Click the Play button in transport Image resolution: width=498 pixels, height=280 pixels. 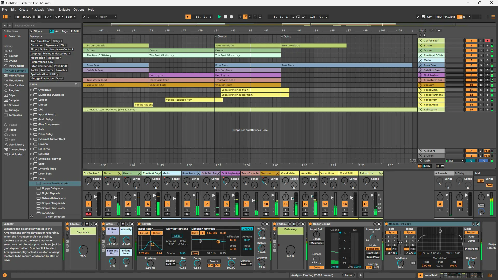219,17
